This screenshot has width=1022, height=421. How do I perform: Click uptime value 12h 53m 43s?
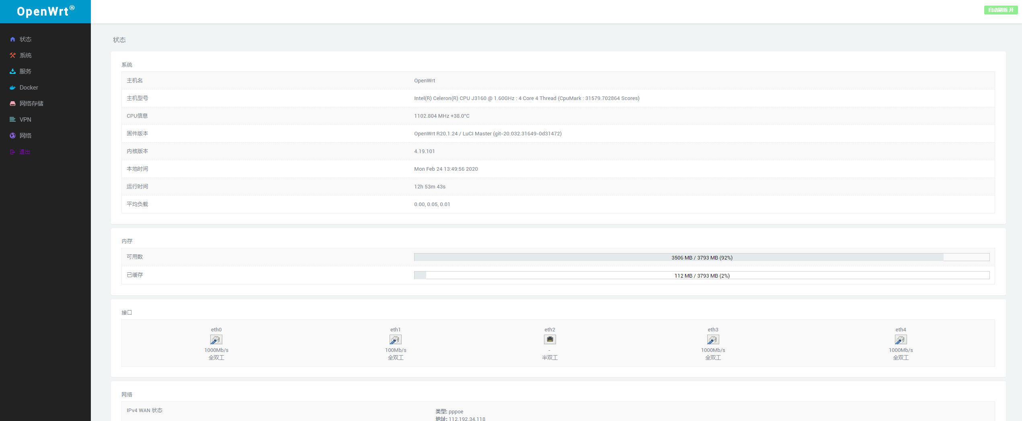tap(430, 187)
